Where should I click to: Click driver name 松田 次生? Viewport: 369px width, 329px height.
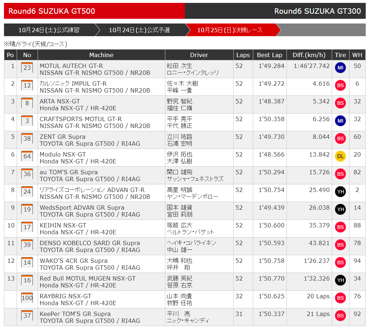pyautogui.click(x=179, y=66)
